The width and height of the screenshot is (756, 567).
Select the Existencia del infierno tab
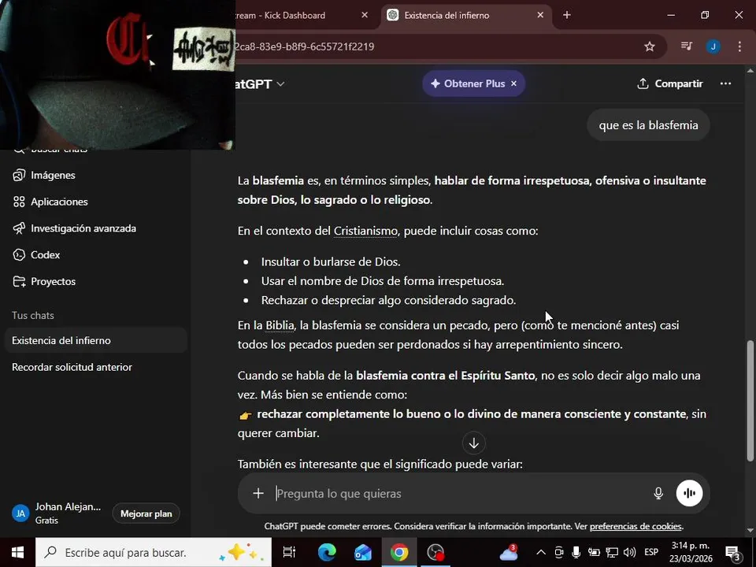pos(465,16)
